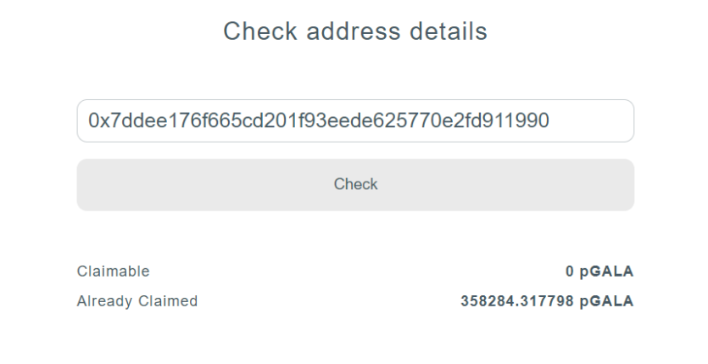Click the word 'details' in the heading
708x364 pixels.
click(446, 32)
